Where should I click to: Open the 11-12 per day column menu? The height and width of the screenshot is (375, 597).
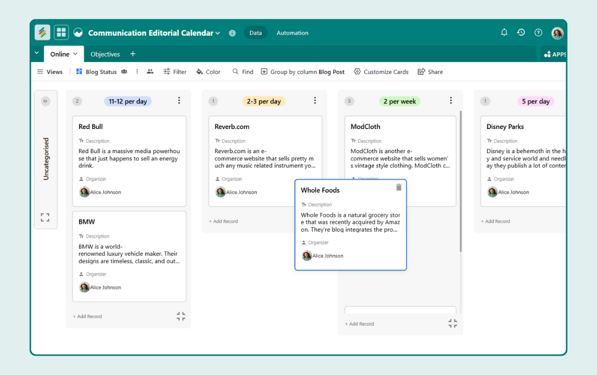point(179,100)
